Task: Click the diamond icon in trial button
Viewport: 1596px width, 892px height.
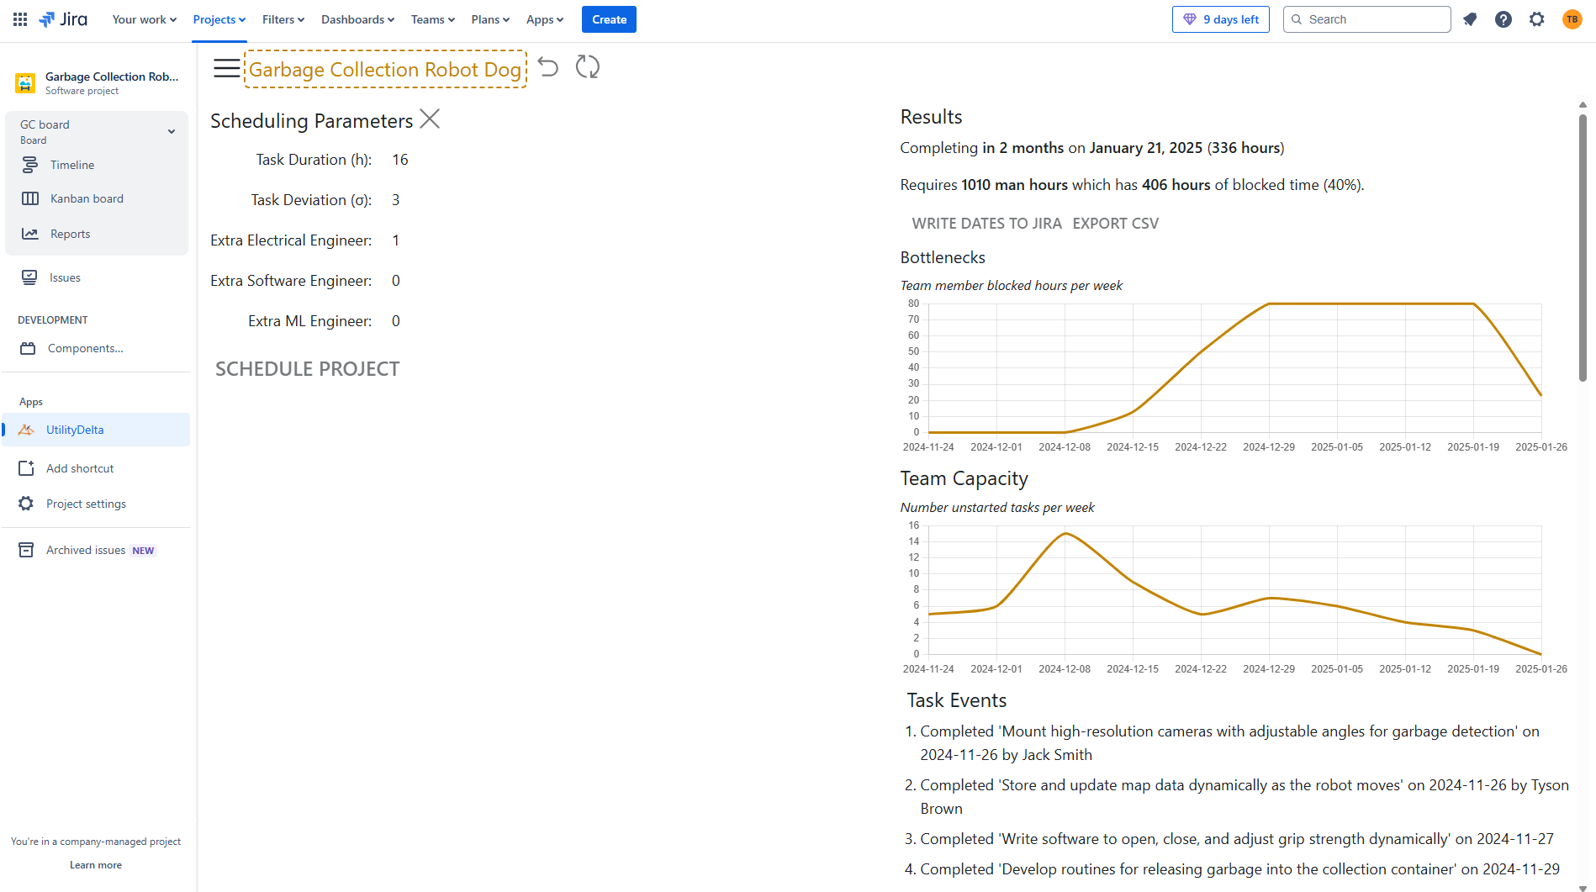Action: pyautogui.click(x=1190, y=19)
